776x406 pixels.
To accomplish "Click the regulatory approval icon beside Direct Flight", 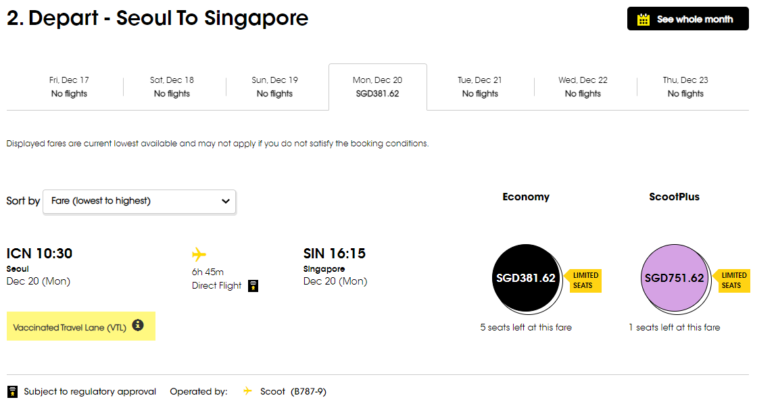I will tap(253, 285).
